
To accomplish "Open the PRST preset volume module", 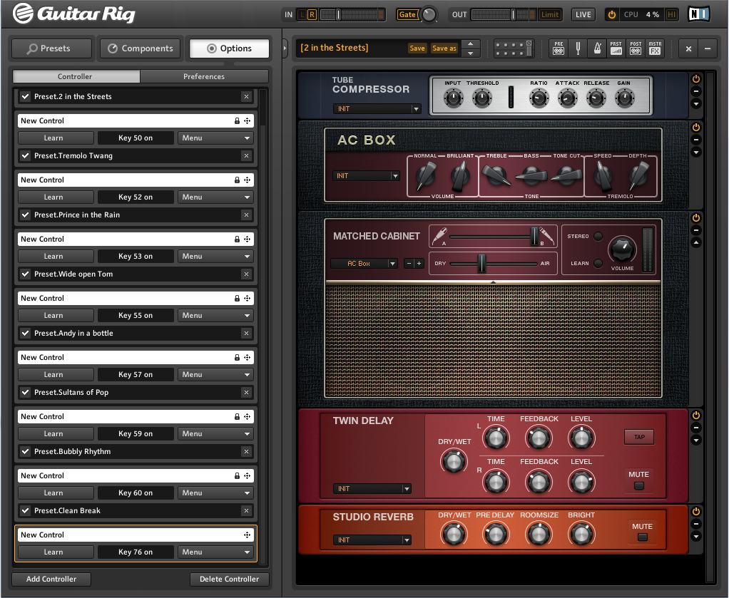I will pos(616,48).
